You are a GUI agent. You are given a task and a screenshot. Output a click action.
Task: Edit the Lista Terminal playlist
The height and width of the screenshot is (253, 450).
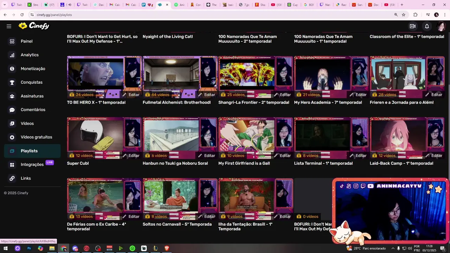tap(358, 156)
